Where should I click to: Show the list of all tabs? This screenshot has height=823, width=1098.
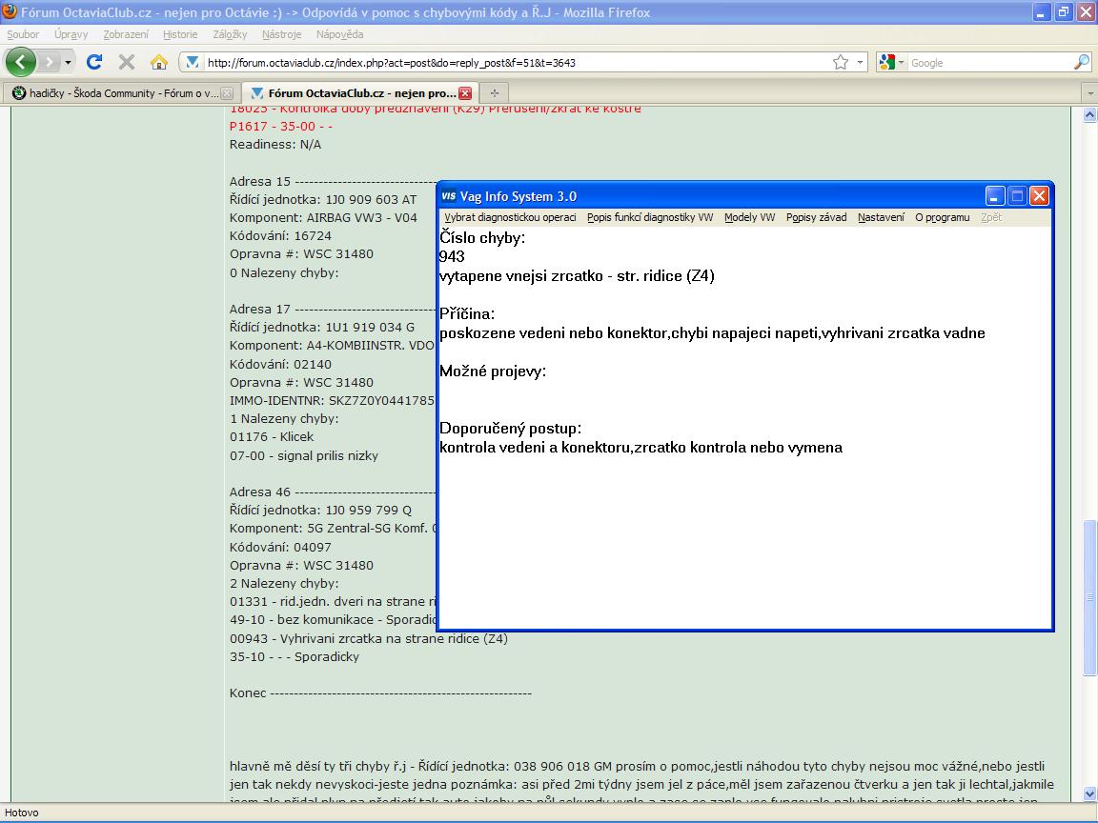(x=1089, y=93)
